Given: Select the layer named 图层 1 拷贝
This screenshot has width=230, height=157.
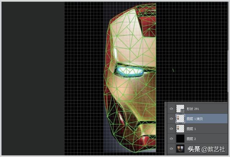Looking at the screenshot, I should [x=195, y=119].
